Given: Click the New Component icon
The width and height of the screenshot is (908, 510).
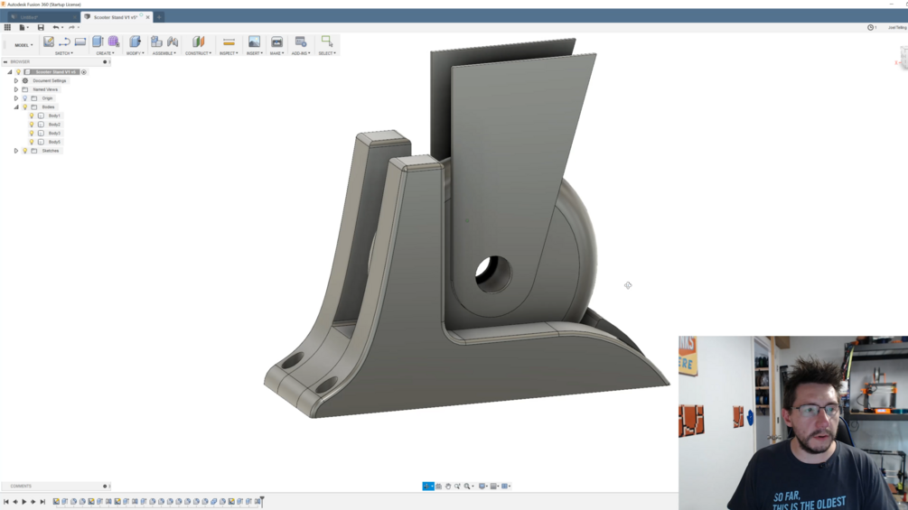Looking at the screenshot, I should pos(156,42).
